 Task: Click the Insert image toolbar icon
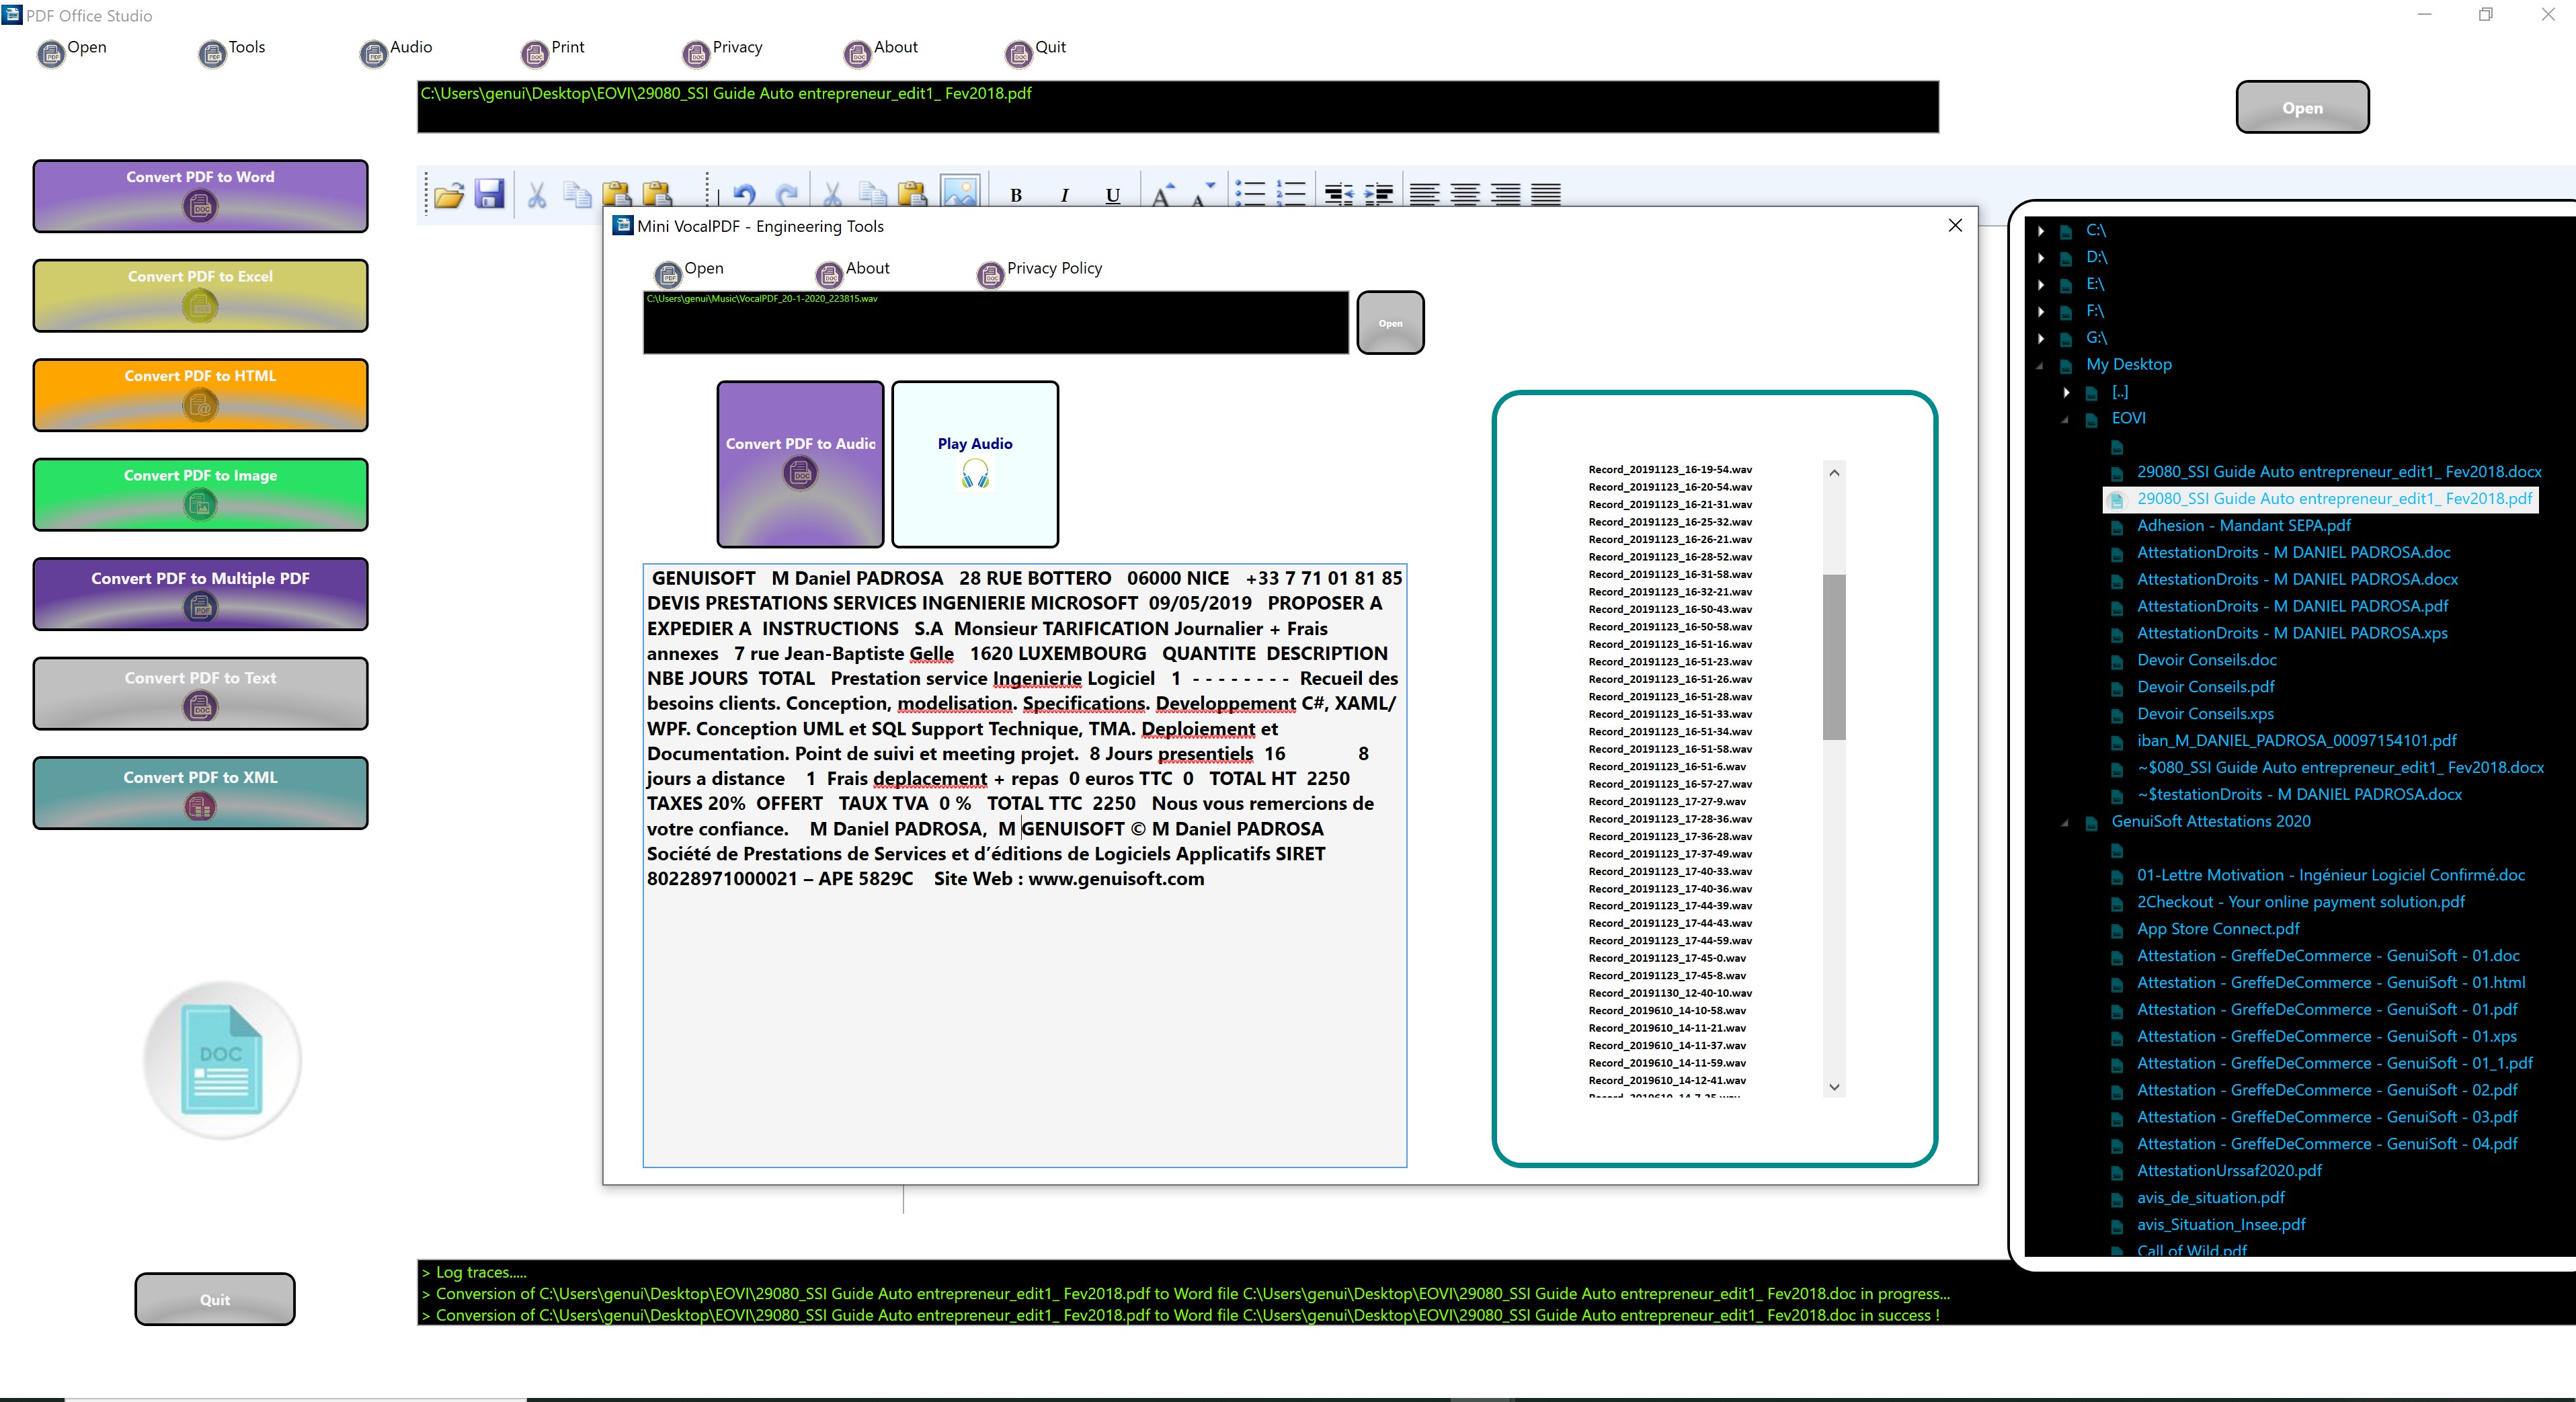tap(959, 192)
